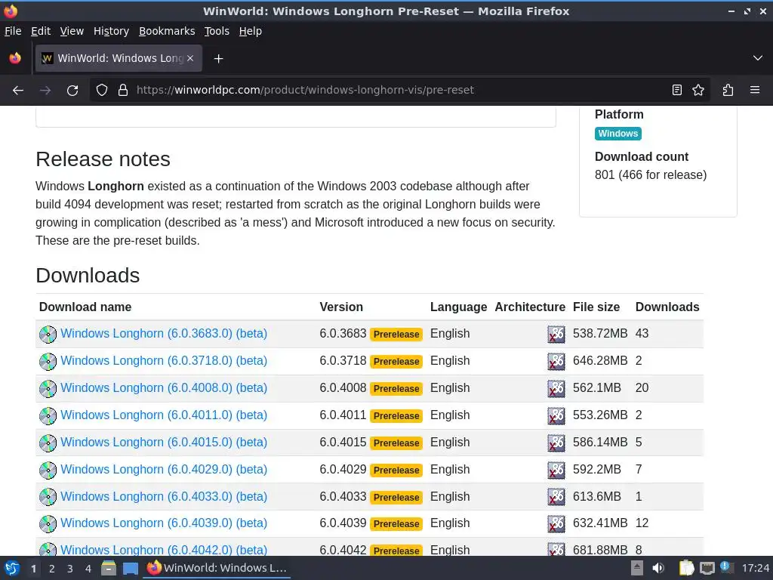Open Windows Longhorn (6.0.4008.0) (beta) link
Image resolution: width=773 pixels, height=580 pixels.
tap(164, 387)
